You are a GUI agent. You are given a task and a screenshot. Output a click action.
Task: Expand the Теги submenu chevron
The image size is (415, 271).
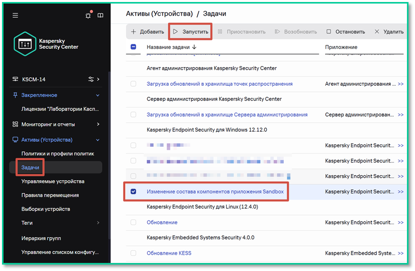coord(98,223)
